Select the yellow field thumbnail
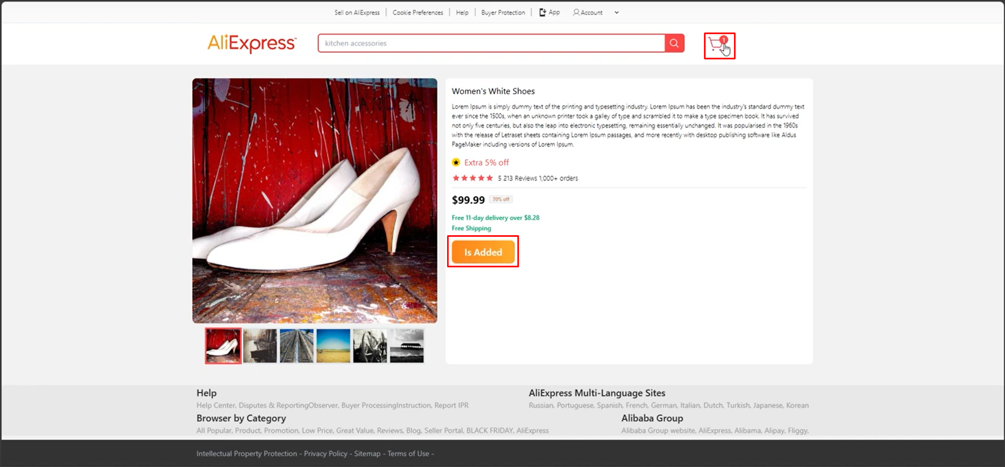This screenshot has width=1005, height=467. tap(333, 346)
